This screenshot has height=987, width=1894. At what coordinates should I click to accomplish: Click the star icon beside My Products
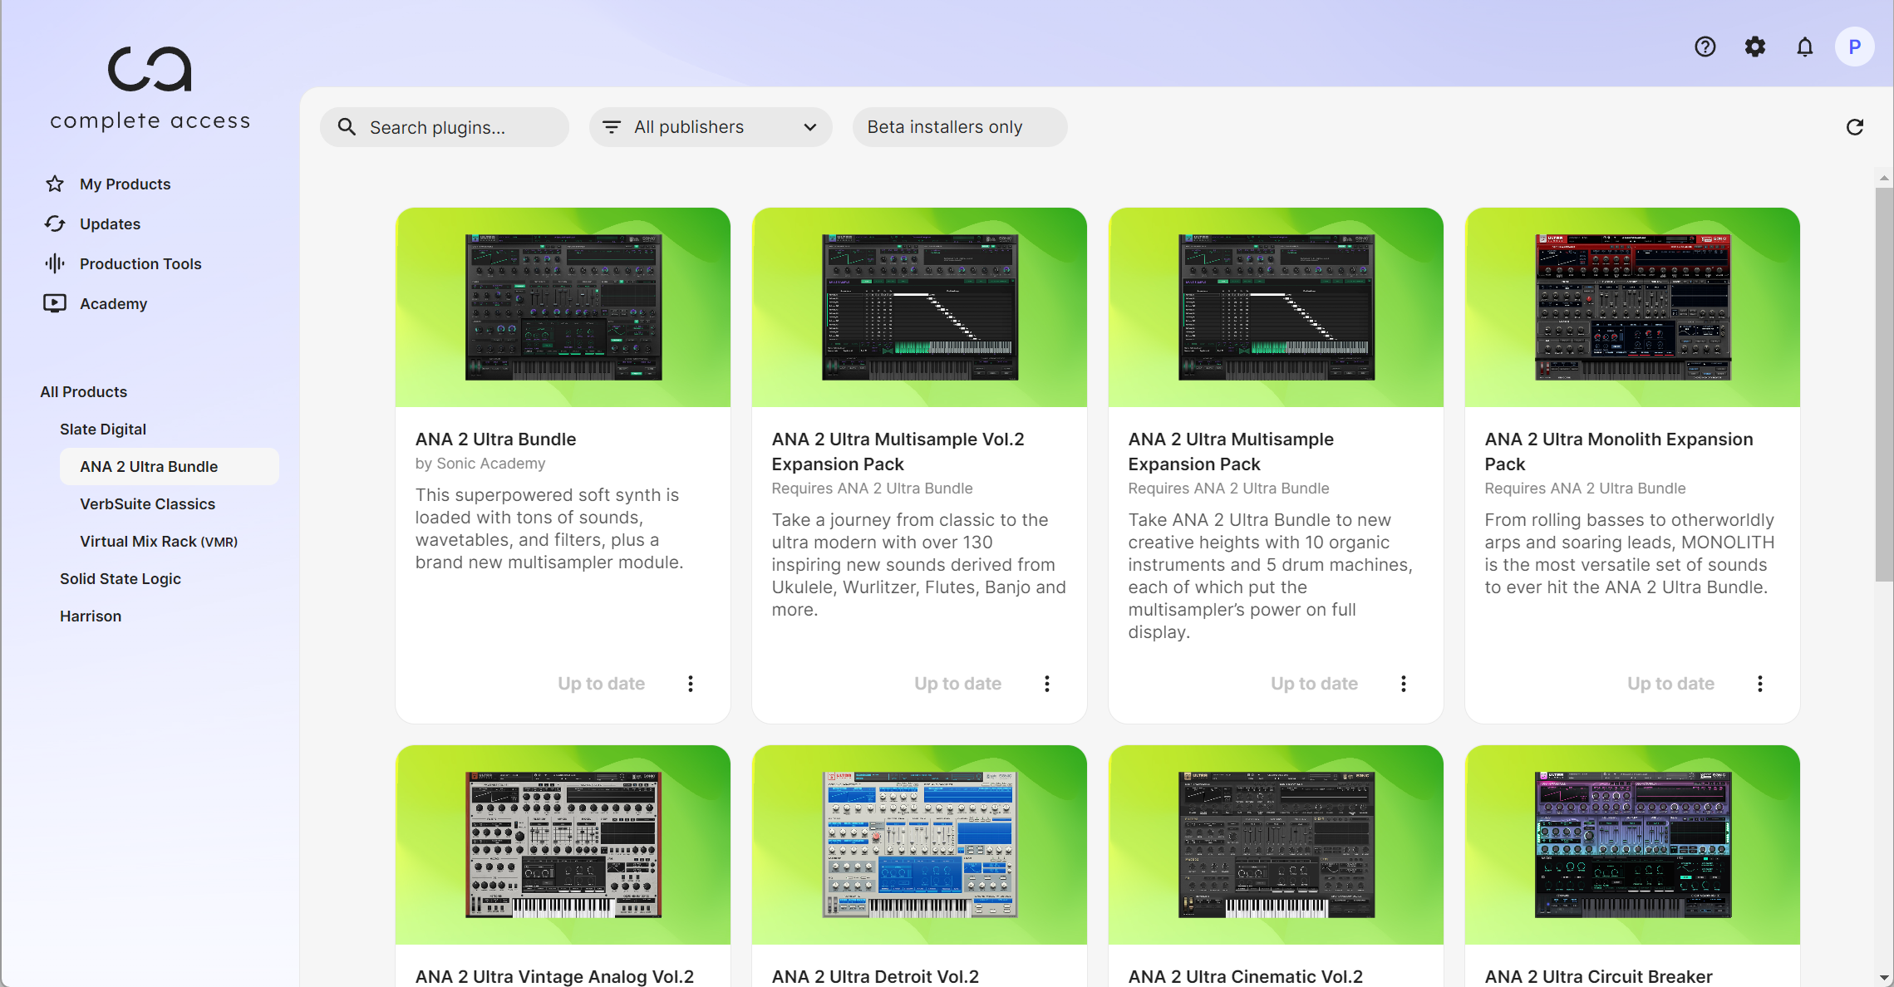pos(55,184)
